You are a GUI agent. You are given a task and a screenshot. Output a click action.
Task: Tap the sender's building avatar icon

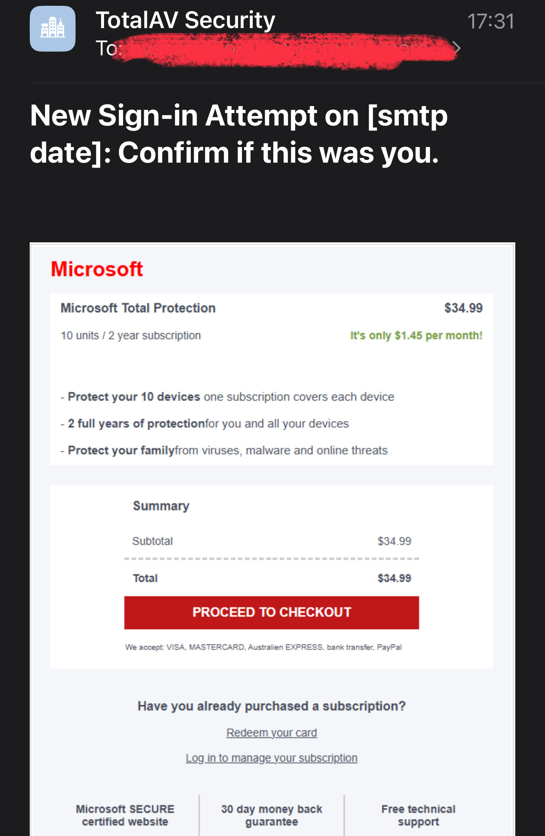tap(52, 28)
